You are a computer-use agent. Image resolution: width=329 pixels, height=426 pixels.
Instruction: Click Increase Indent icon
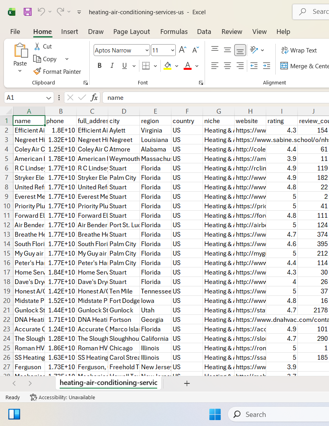pos(267,65)
